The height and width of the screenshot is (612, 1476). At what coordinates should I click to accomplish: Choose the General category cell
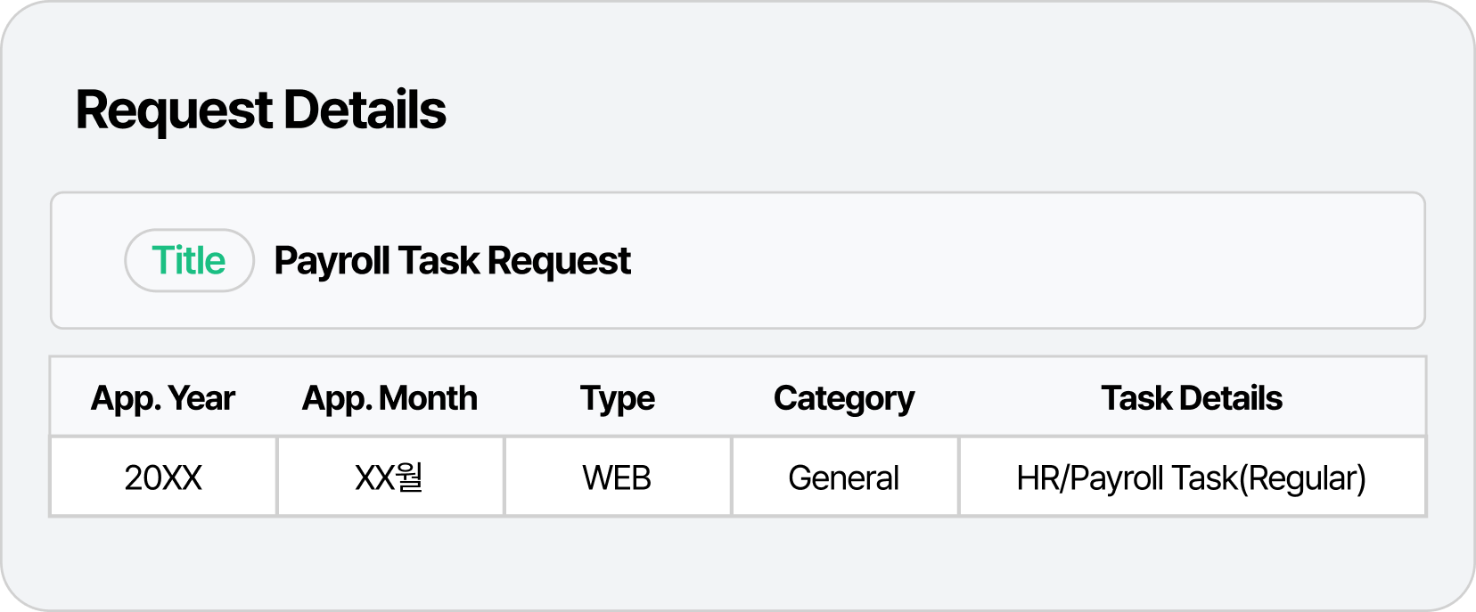pyautogui.click(x=844, y=477)
